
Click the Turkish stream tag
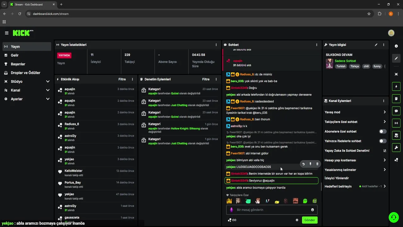point(341,67)
